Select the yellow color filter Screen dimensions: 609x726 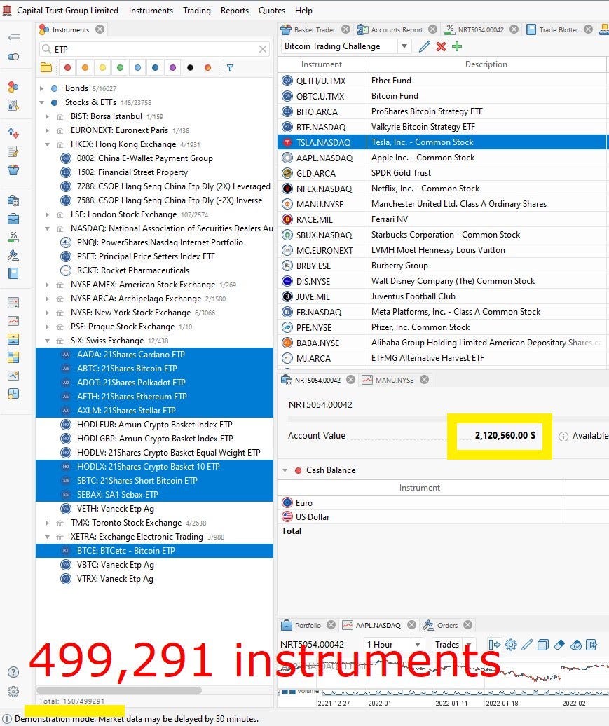(103, 67)
